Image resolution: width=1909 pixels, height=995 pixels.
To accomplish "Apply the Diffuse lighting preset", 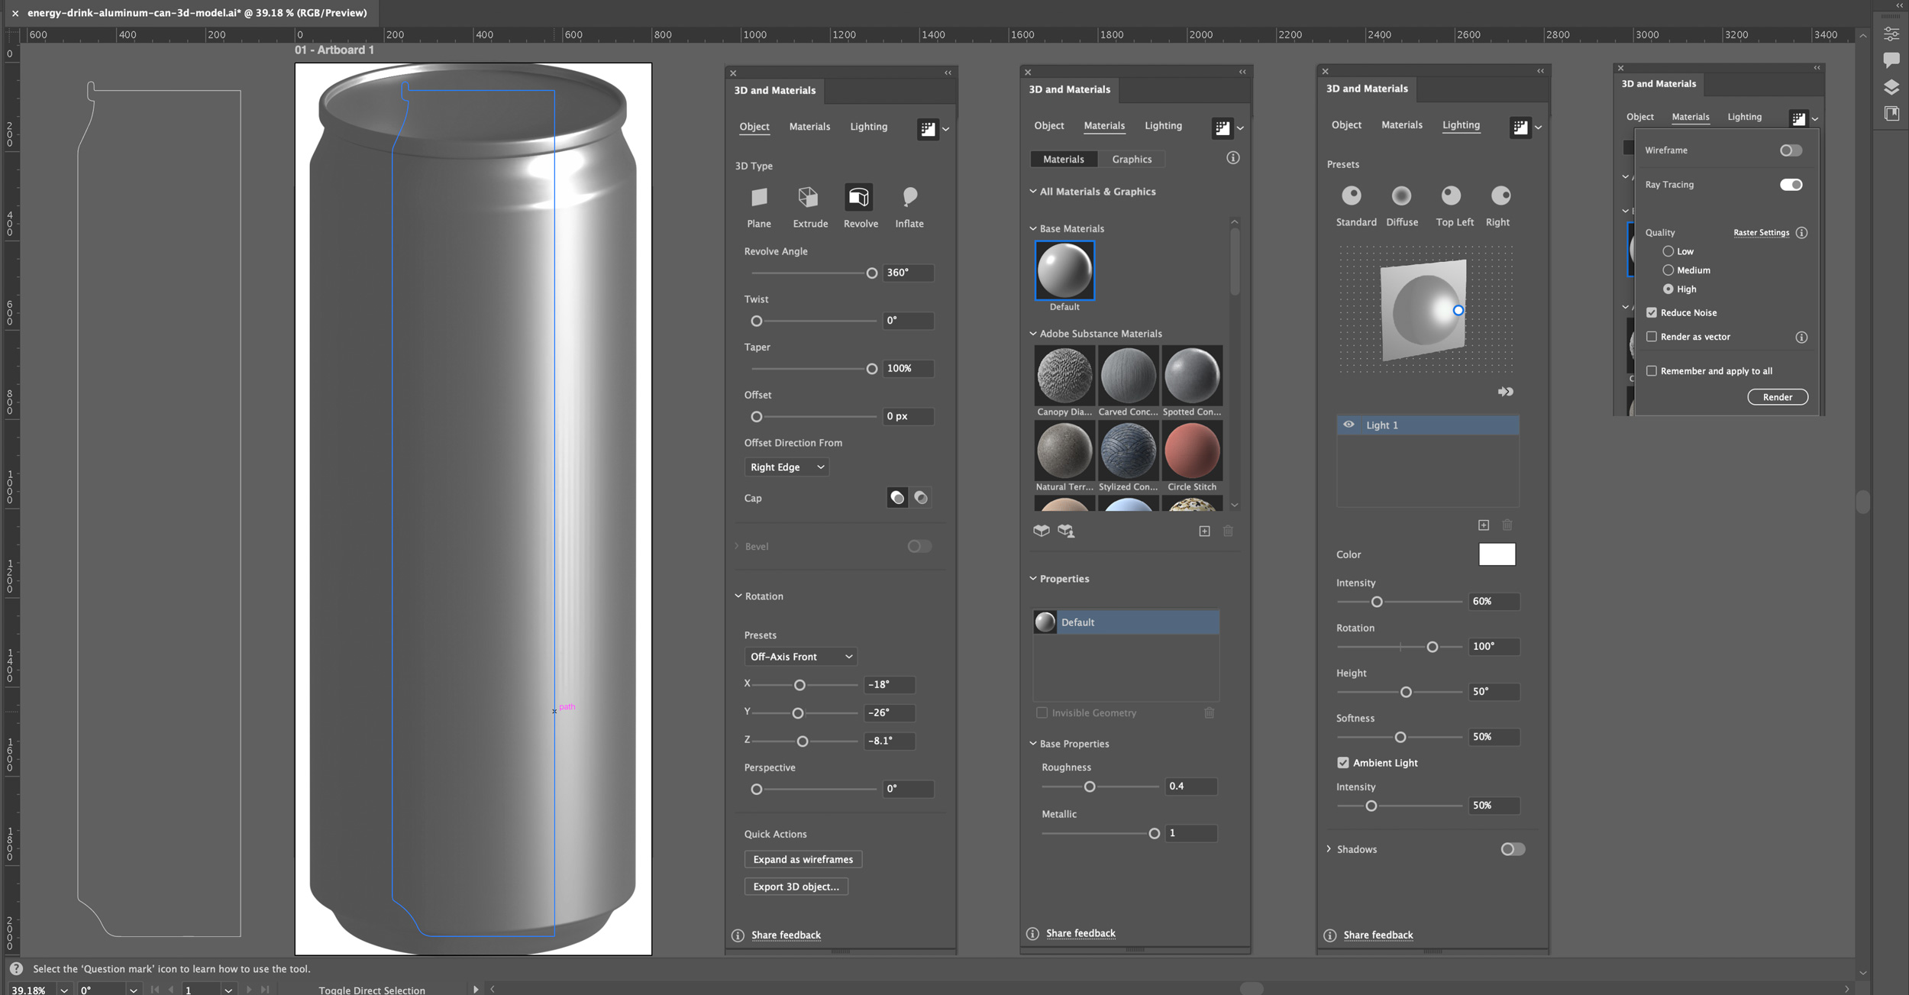I will (1401, 195).
